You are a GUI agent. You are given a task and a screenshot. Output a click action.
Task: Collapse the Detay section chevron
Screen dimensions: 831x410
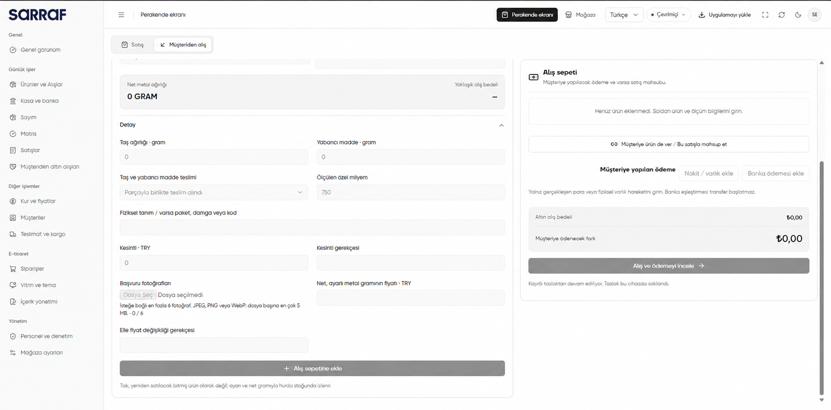click(x=501, y=125)
